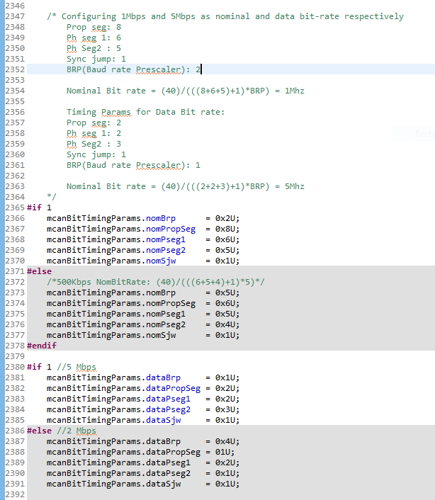The image size is (435, 500).
Task: Click the blue 'nomPropSeg' field name
Action: [171, 229]
